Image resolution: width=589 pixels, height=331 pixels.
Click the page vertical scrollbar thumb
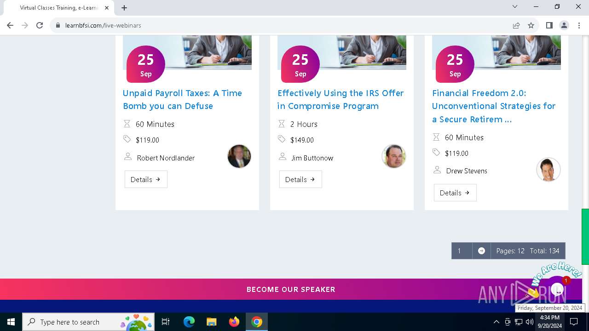click(x=585, y=236)
